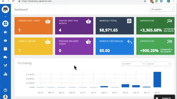Screen dimensions: 177x99
Task: Click trend icon on last month Expenditure card
Action: [x=170, y=21]
